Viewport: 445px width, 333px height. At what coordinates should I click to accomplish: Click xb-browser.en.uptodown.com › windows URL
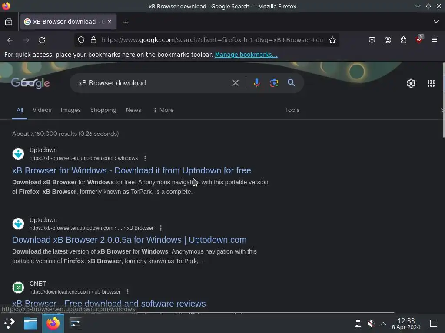coord(84,158)
